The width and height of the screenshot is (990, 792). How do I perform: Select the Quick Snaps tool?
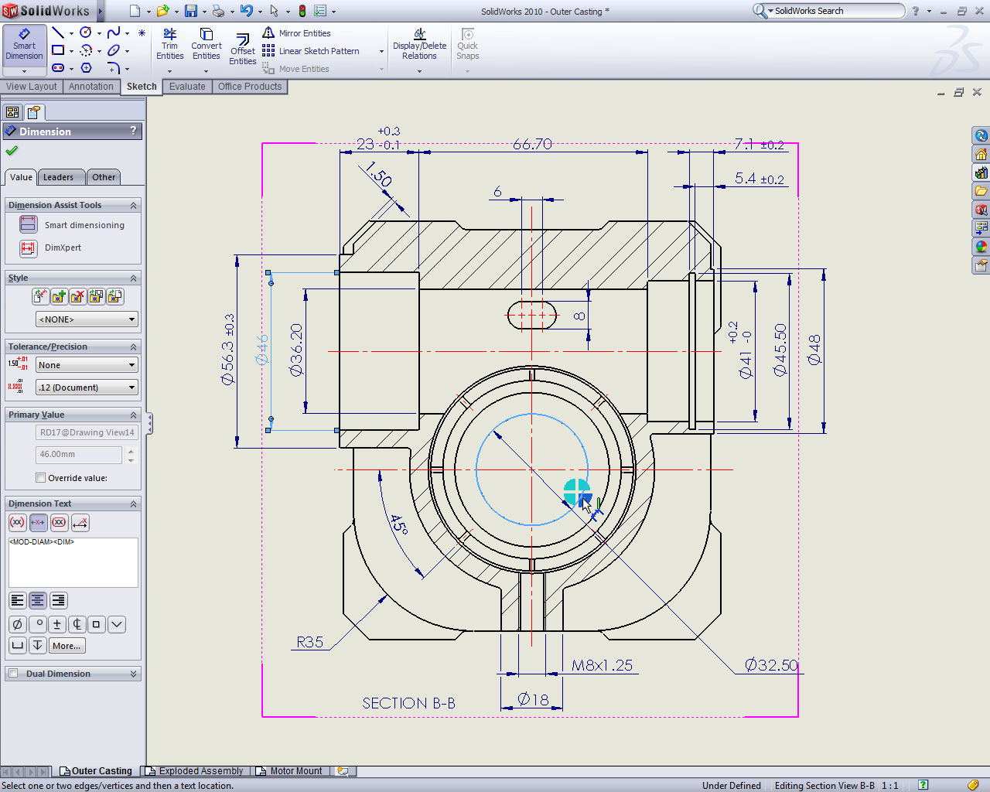click(467, 45)
